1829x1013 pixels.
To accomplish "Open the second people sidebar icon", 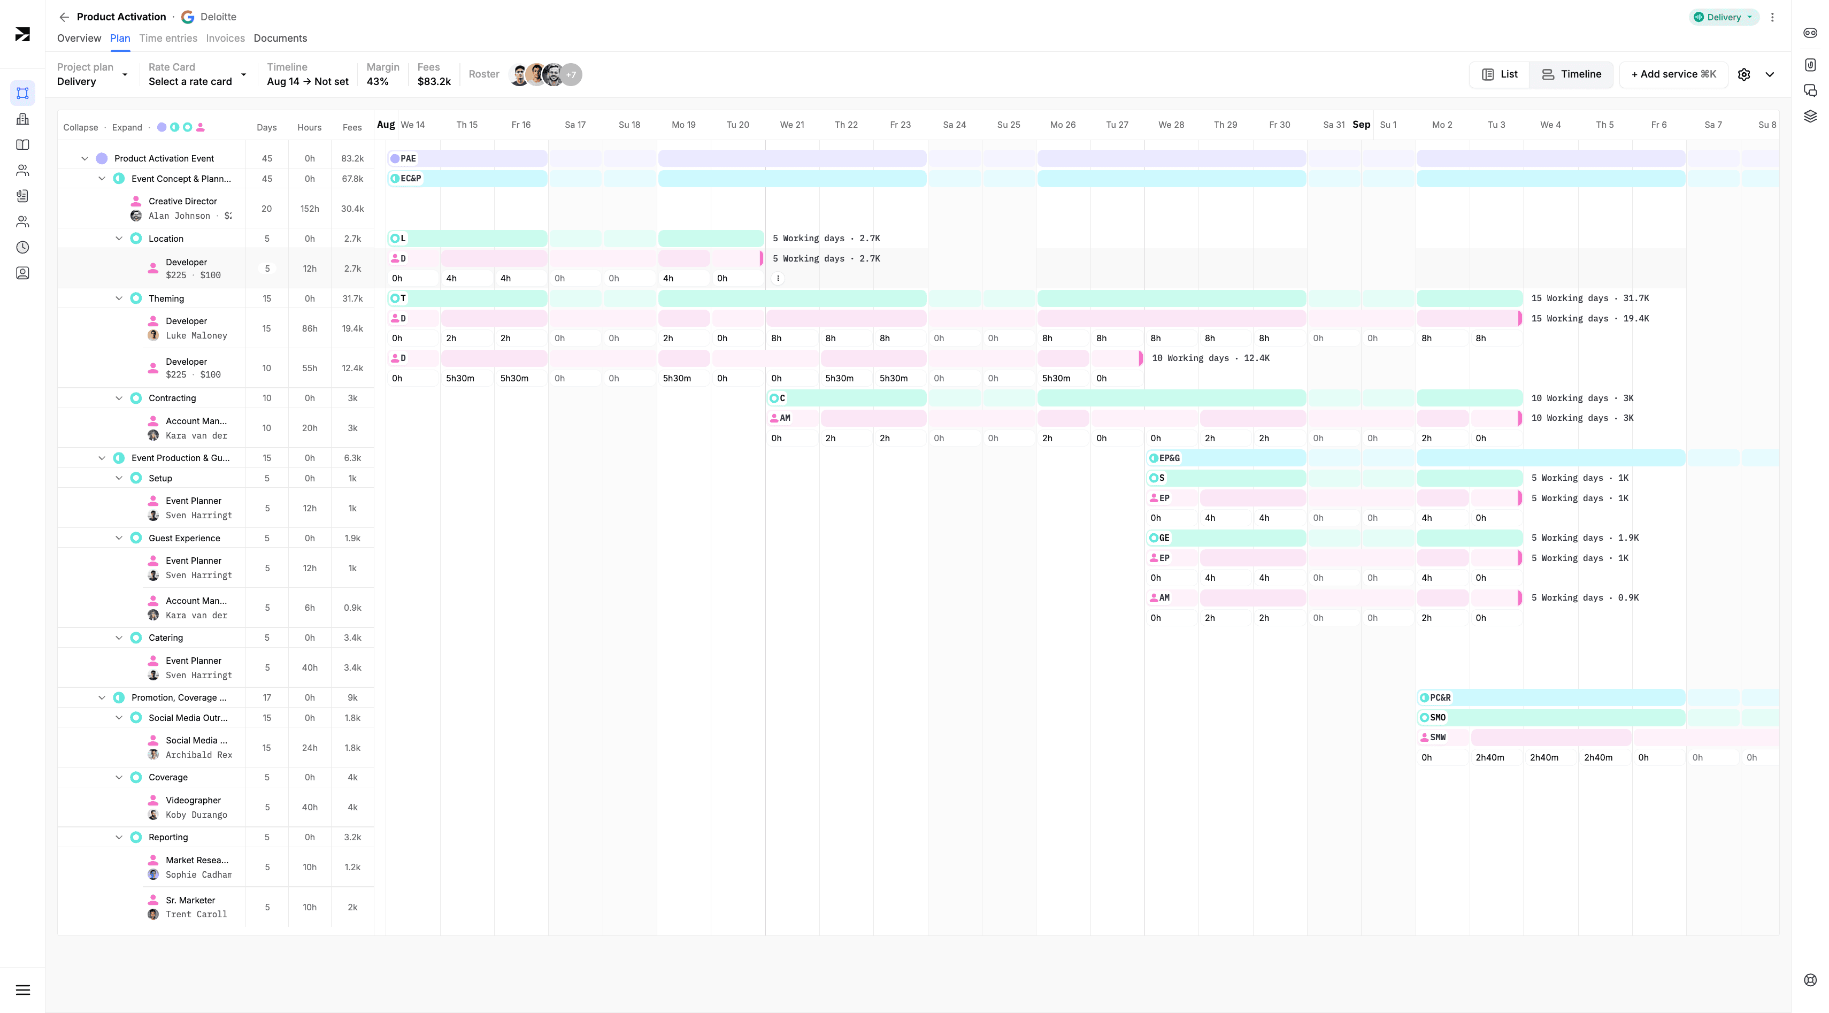I will 22,221.
